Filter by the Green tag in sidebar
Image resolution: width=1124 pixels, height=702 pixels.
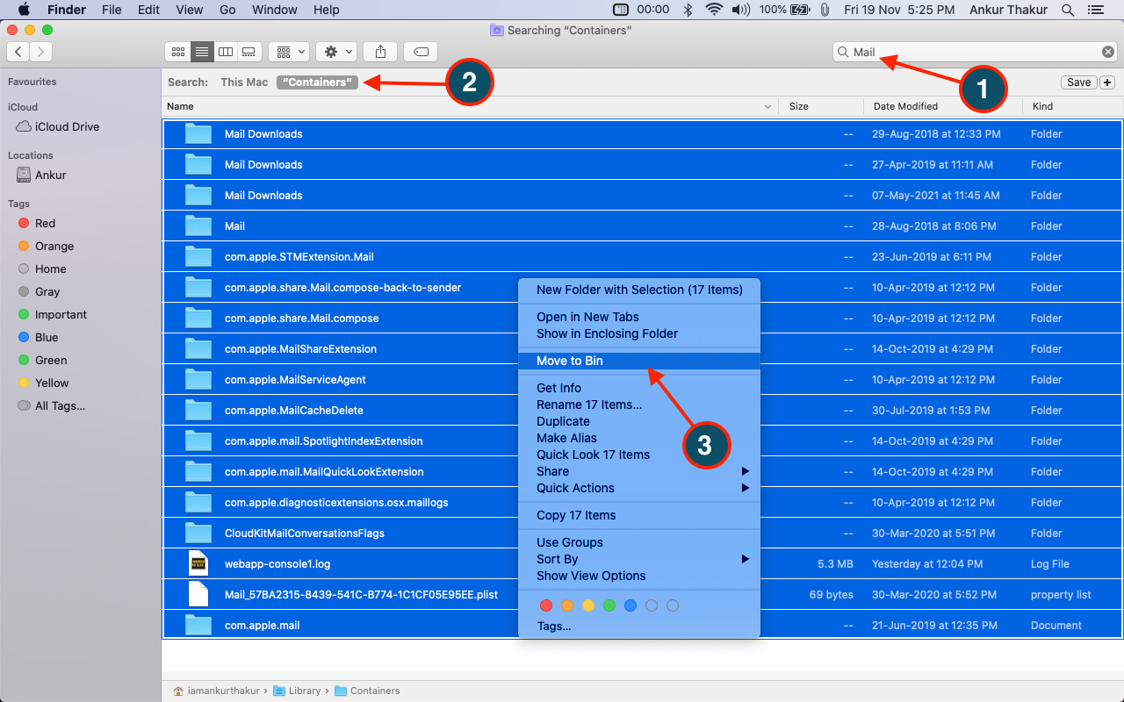(43, 360)
